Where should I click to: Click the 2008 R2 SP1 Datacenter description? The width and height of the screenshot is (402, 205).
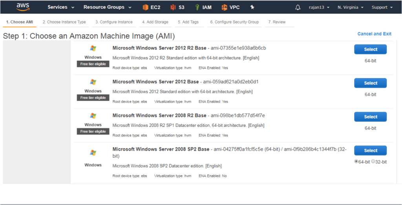[x=188, y=125]
